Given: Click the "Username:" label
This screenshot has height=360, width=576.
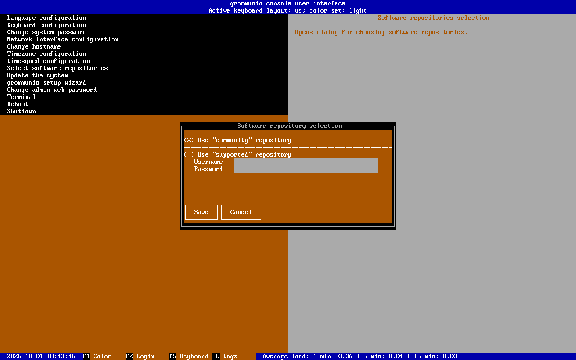Looking at the screenshot, I should tap(211, 162).
